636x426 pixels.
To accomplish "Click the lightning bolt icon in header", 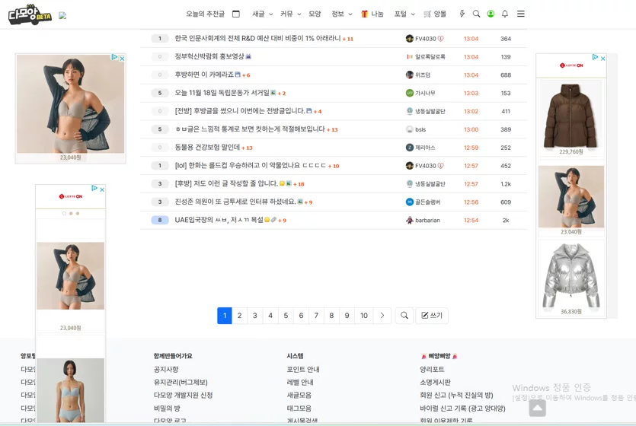I will (x=462, y=14).
